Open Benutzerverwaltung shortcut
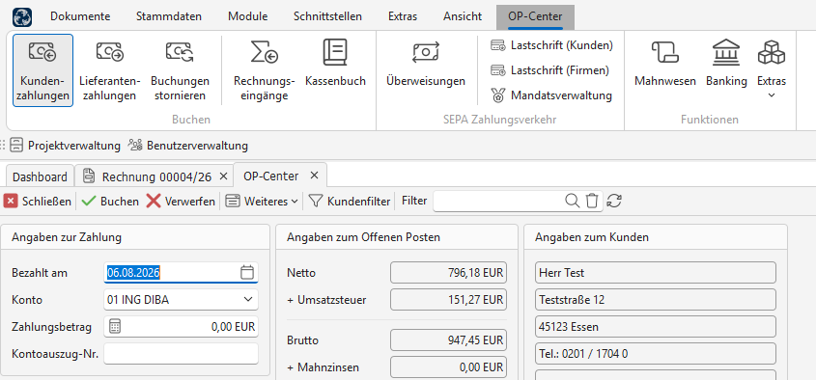 [188, 146]
